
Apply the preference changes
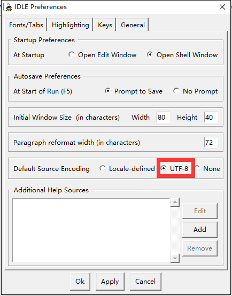pyautogui.click(x=110, y=282)
